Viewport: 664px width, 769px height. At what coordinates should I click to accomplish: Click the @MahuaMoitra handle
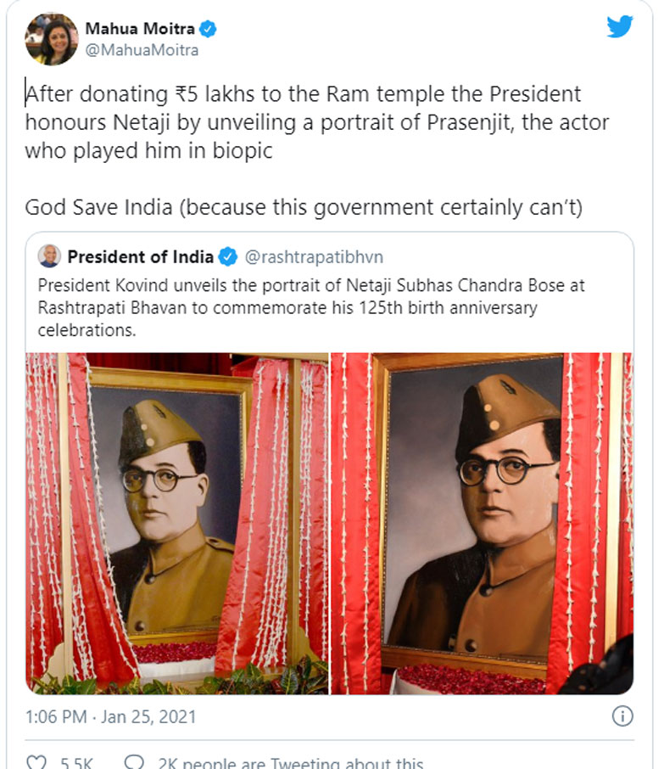click(x=142, y=50)
